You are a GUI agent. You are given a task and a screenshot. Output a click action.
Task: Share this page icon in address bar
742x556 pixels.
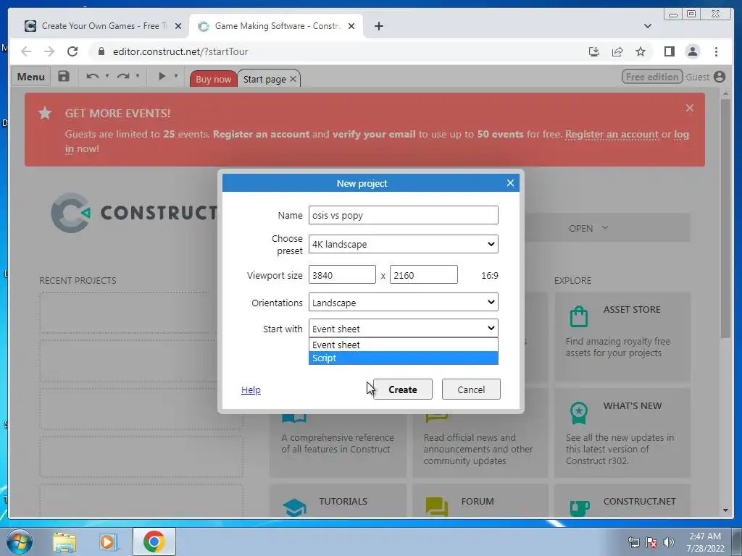617,51
